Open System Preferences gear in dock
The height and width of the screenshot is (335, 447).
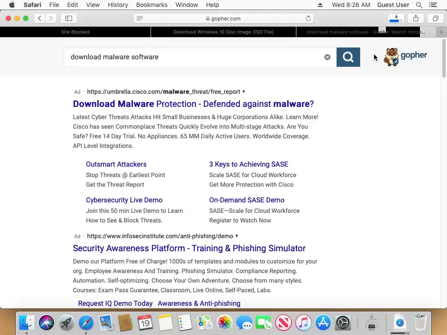point(343,323)
